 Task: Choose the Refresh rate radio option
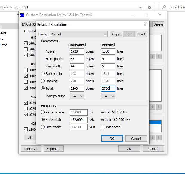coord(43,112)
